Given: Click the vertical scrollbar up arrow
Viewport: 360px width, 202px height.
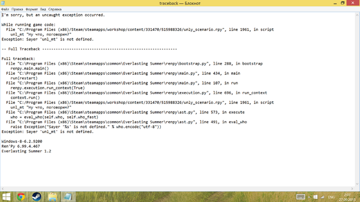Looking at the screenshot, I should pyautogui.click(x=357, y=15).
